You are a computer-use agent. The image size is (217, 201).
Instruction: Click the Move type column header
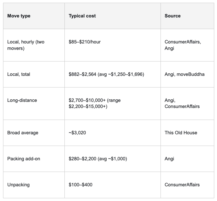click(19, 16)
